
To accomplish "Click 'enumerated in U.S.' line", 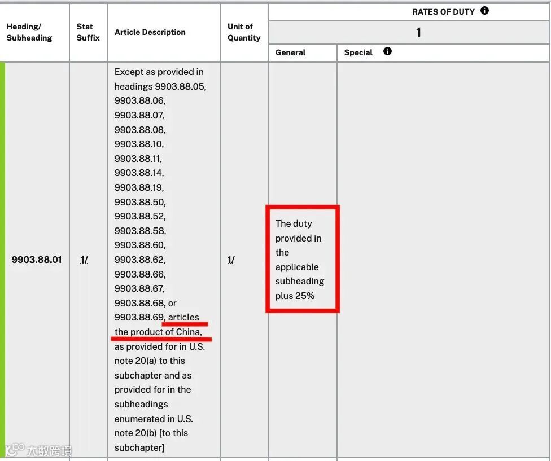I will [154, 419].
